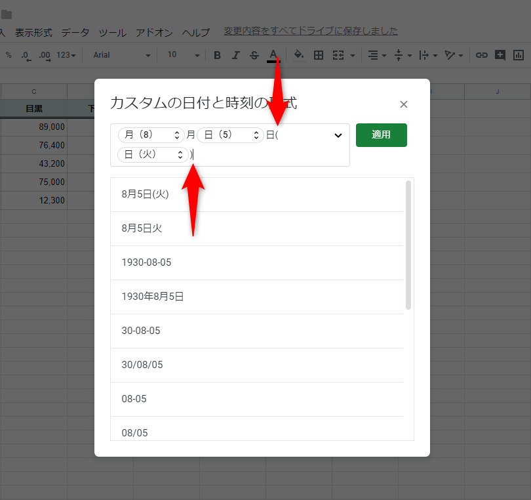
Task: Expand the merge cells options arrow
Action: [x=353, y=56]
